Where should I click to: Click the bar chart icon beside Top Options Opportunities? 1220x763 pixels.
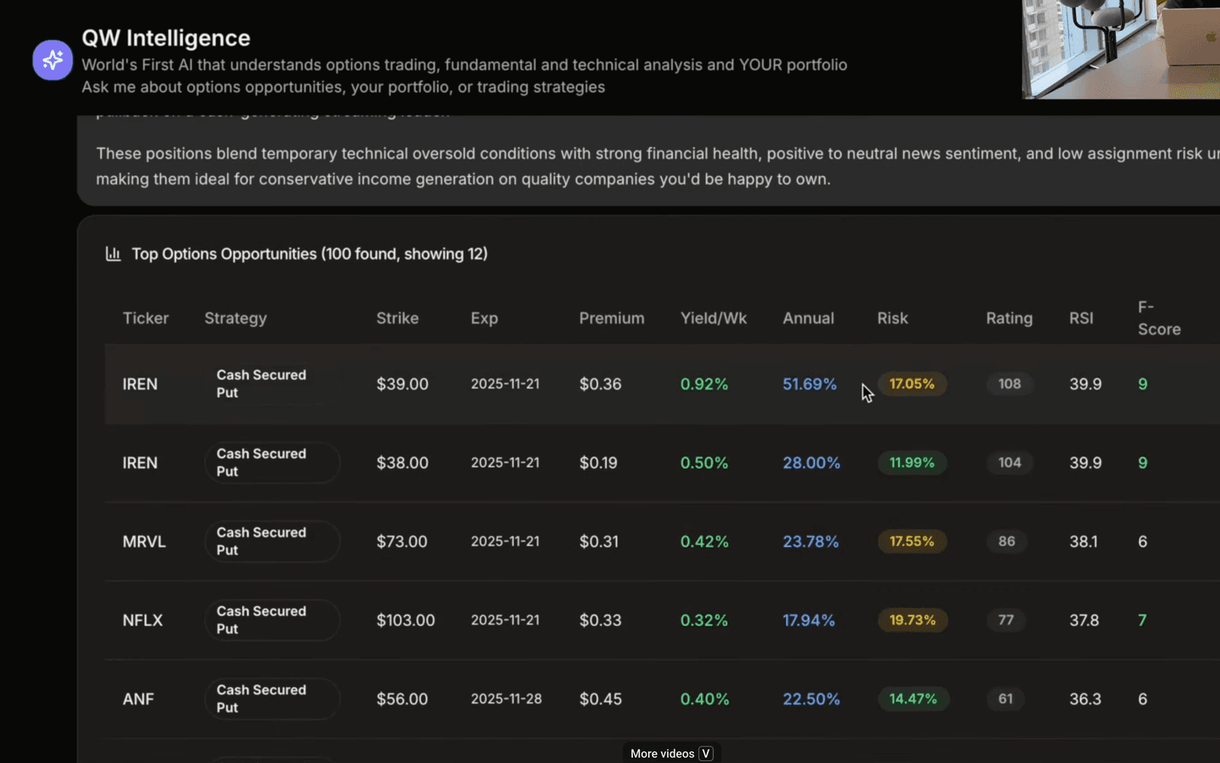click(x=113, y=254)
